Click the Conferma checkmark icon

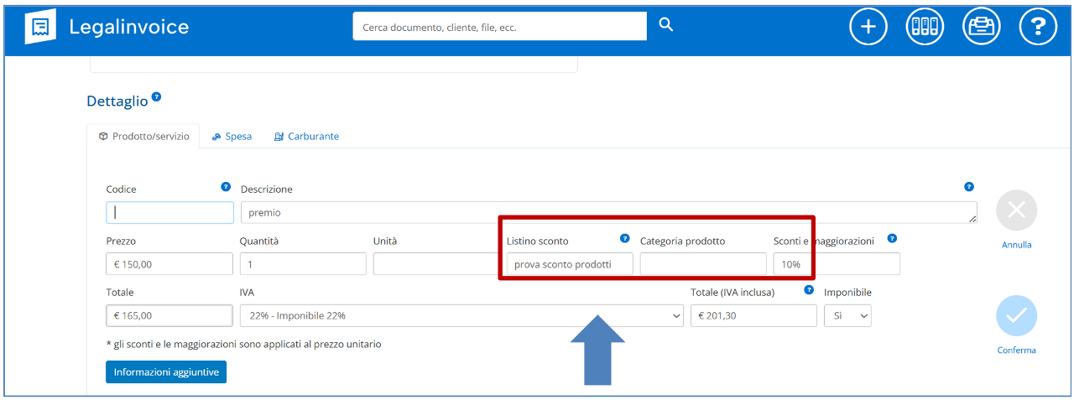pos(1016,316)
